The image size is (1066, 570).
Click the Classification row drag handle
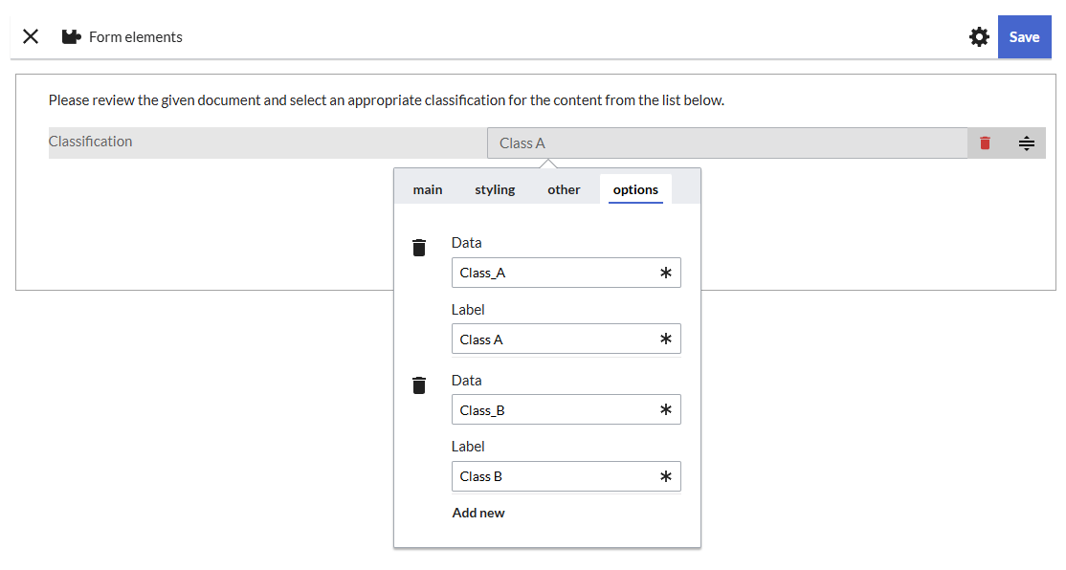coord(1027,143)
